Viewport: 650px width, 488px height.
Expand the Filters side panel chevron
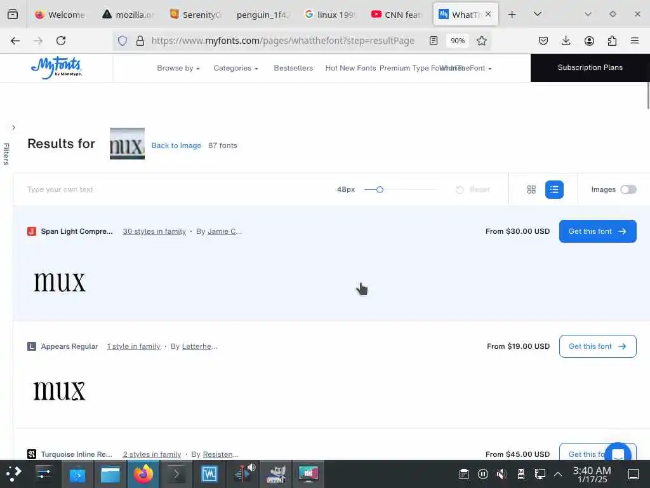(14, 127)
